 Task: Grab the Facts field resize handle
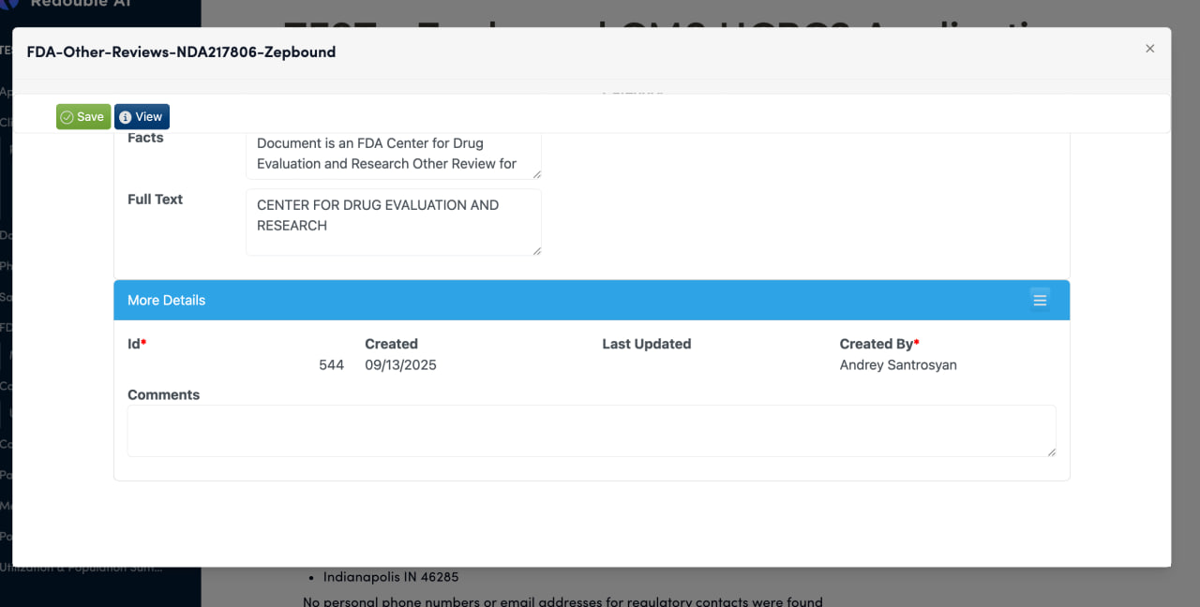(537, 174)
